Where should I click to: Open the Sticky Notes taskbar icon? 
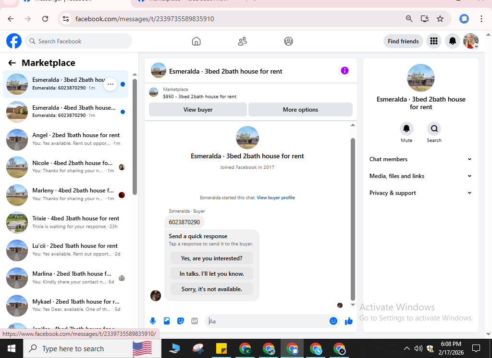221,348
